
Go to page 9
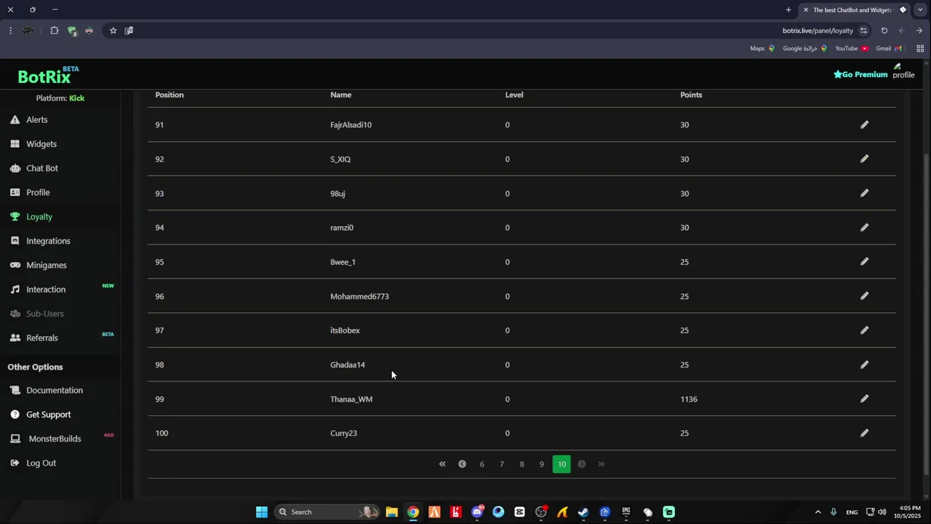(x=541, y=464)
